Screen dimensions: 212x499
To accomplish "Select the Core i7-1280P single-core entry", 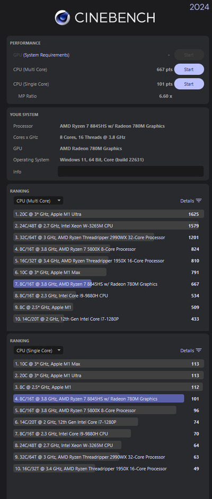I will point(109,422).
